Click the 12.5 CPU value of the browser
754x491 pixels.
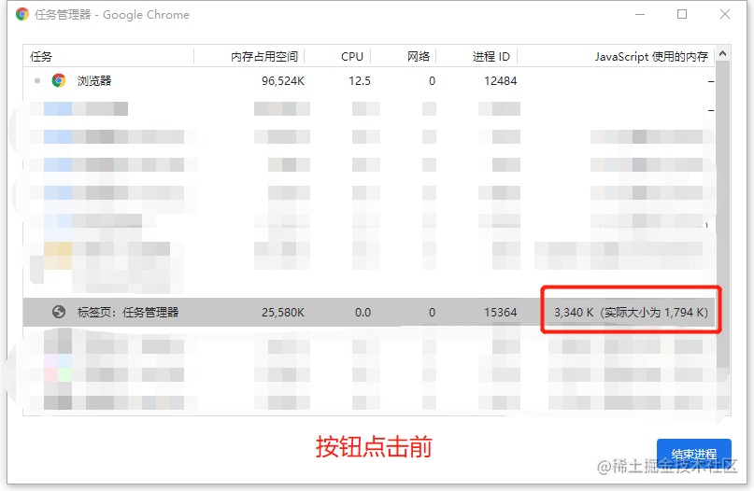coord(360,81)
